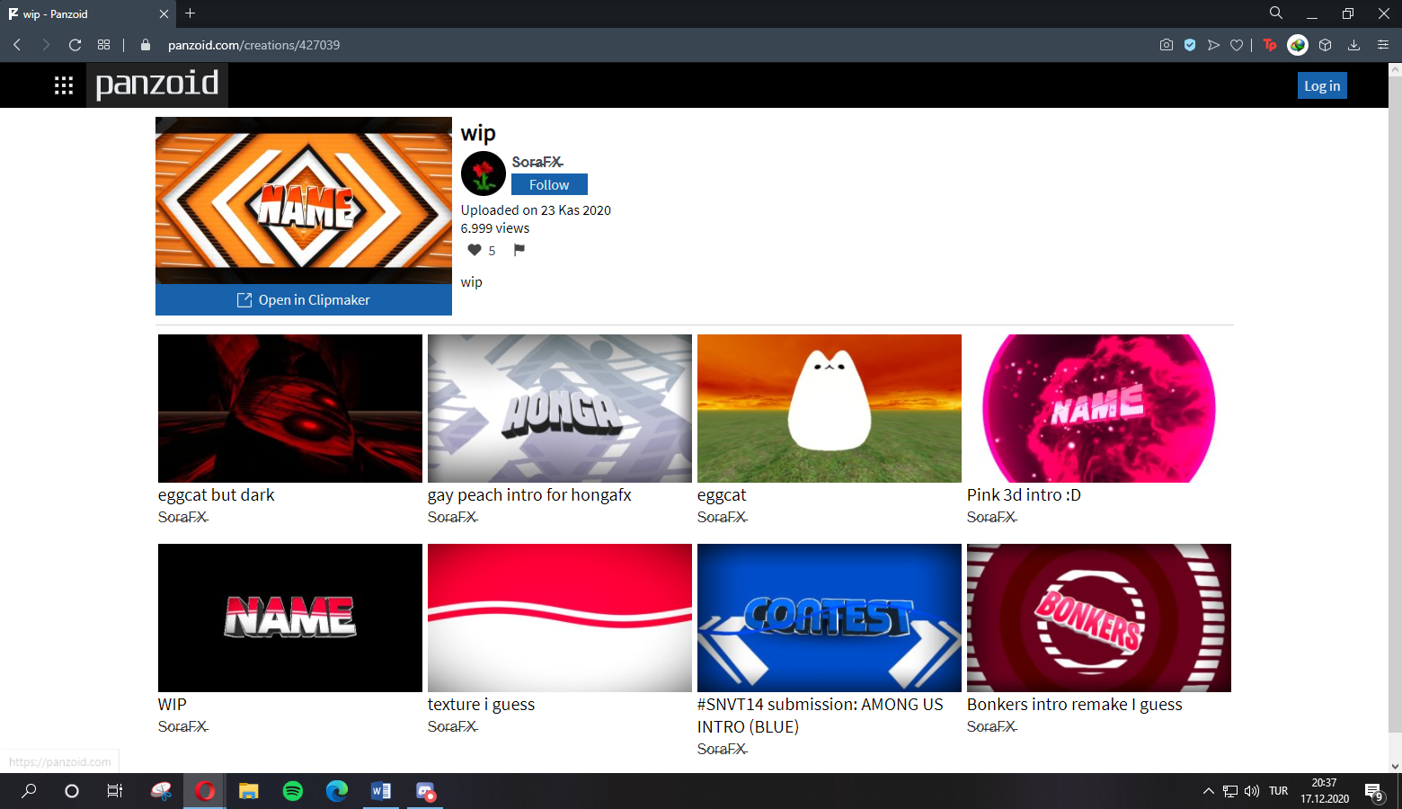Open Spotify from the taskbar
Screen dimensions: 1402x809
click(x=293, y=791)
